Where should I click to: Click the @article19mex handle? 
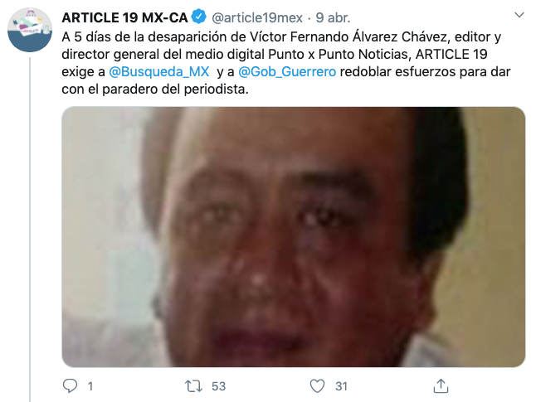tap(257, 17)
